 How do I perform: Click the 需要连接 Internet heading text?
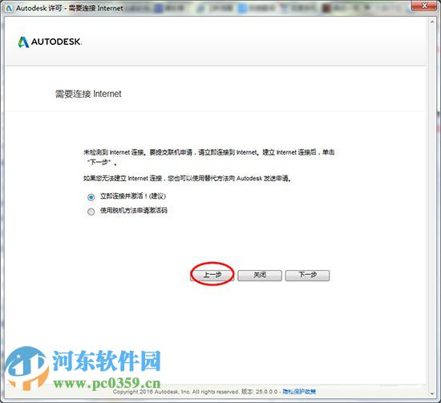88,94
